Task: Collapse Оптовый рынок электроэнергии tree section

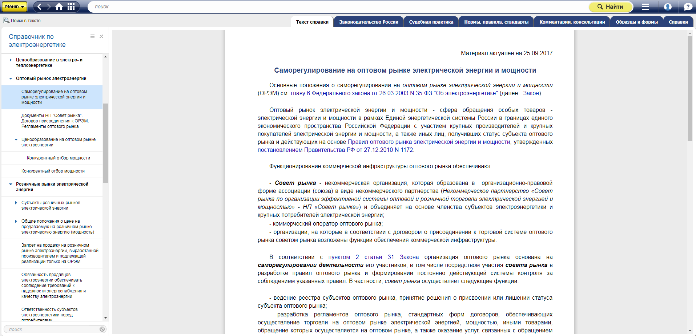Action: coord(11,78)
